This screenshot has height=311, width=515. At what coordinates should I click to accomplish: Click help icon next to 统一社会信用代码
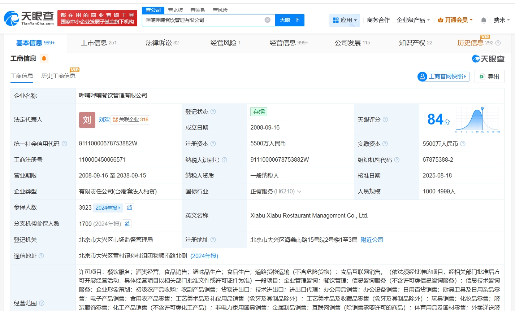tap(65, 144)
